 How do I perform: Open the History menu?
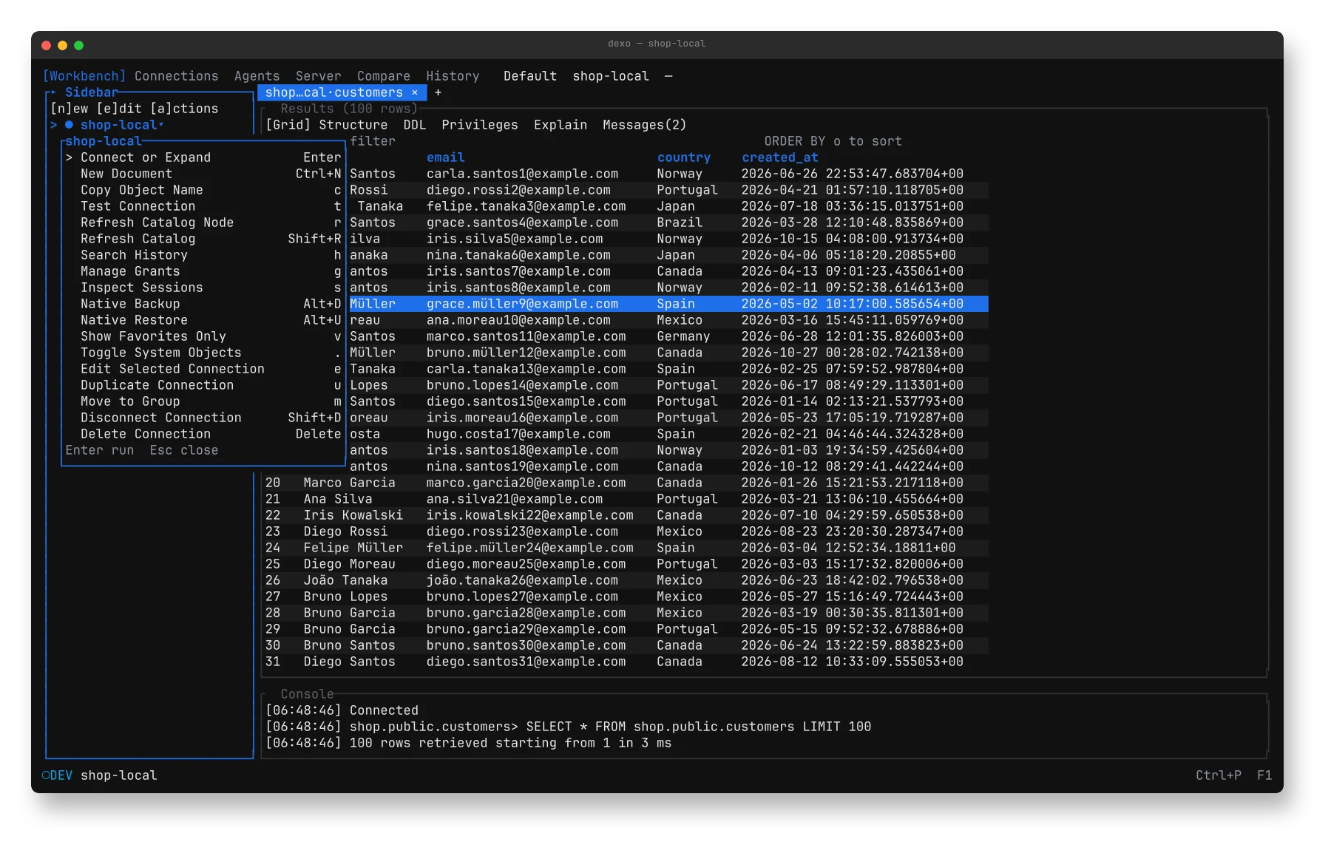point(453,76)
